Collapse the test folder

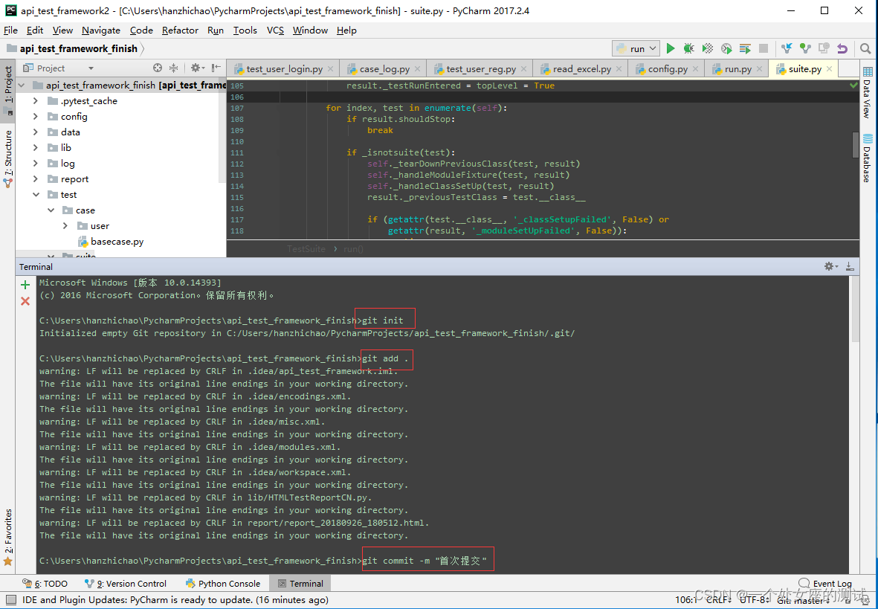coord(36,195)
